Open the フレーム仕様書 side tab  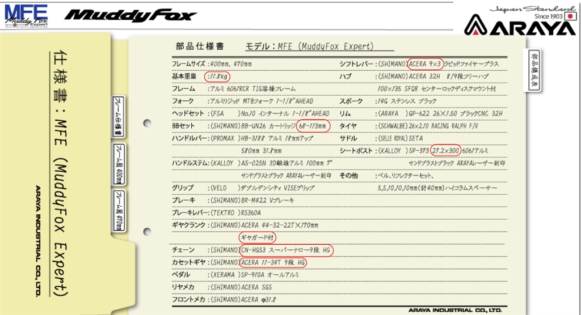click(118, 116)
